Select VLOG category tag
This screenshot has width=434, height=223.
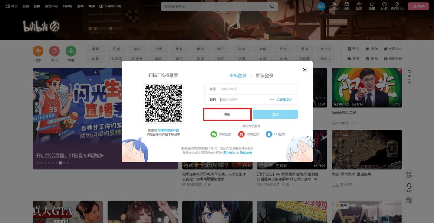click(x=325, y=49)
